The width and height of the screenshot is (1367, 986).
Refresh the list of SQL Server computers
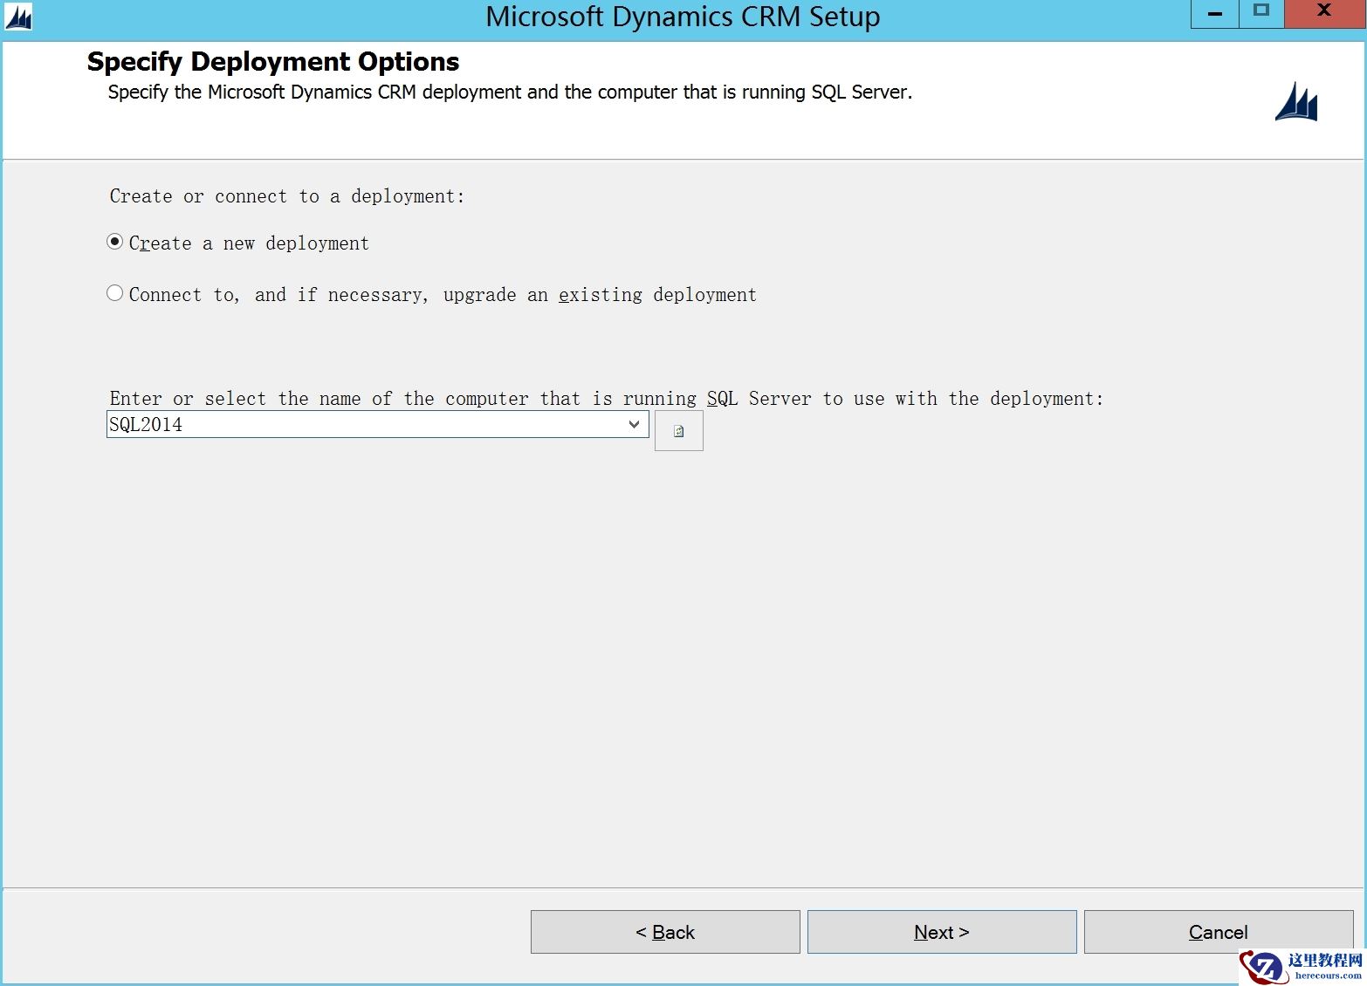pos(677,430)
